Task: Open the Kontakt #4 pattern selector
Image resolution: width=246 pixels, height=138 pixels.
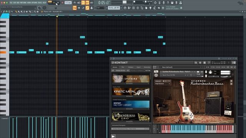Action: (114, 8)
